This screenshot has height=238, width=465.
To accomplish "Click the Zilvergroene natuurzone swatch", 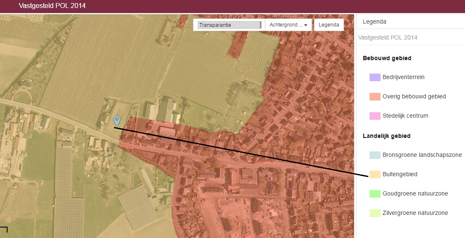I will tap(375, 213).
